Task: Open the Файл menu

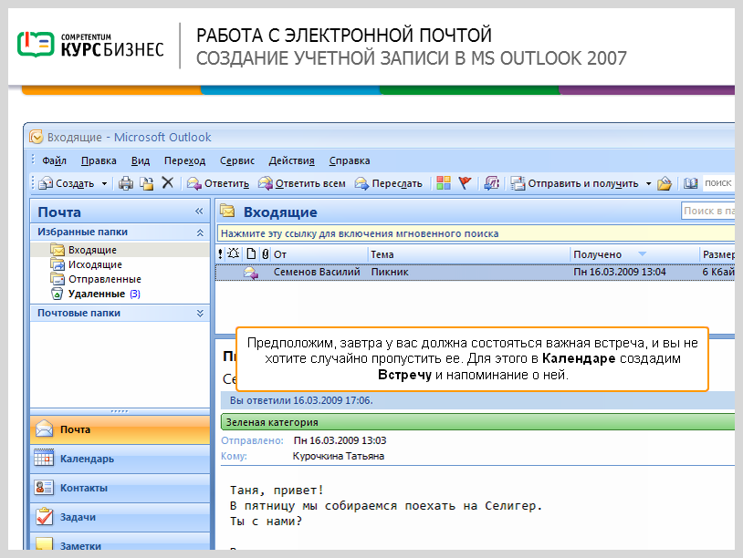Action: coord(54,160)
